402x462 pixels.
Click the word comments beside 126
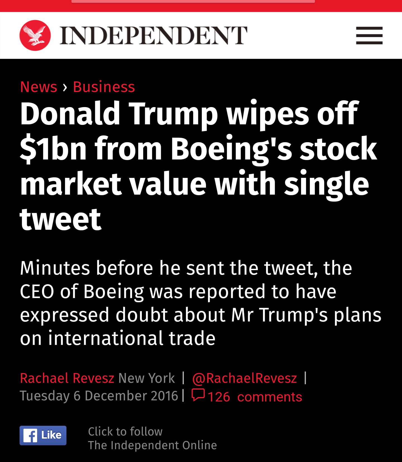click(x=270, y=397)
